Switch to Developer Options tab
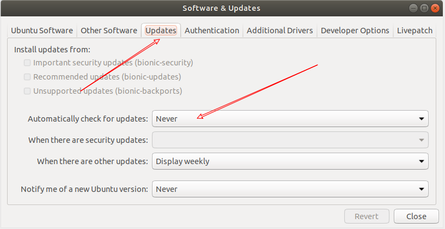The image size is (445, 229). [x=355, y=31]
